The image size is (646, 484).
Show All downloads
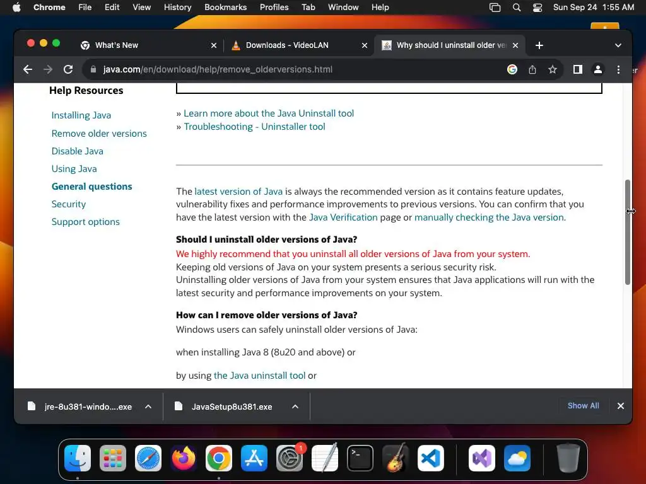point(584,406)
